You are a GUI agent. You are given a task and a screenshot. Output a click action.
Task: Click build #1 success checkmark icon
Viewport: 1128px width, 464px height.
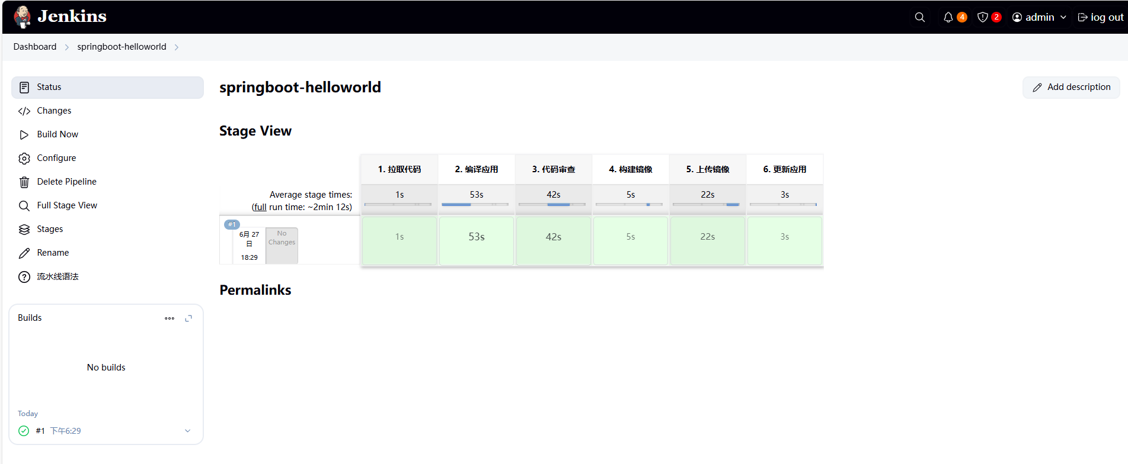point(24,431)
